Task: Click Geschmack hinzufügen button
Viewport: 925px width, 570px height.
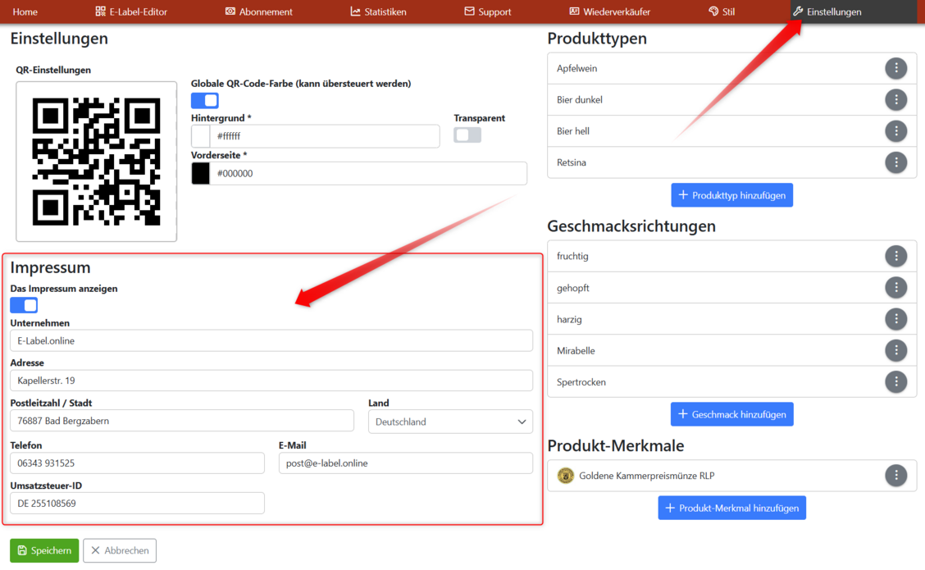Action: click(x=731, y=414)
